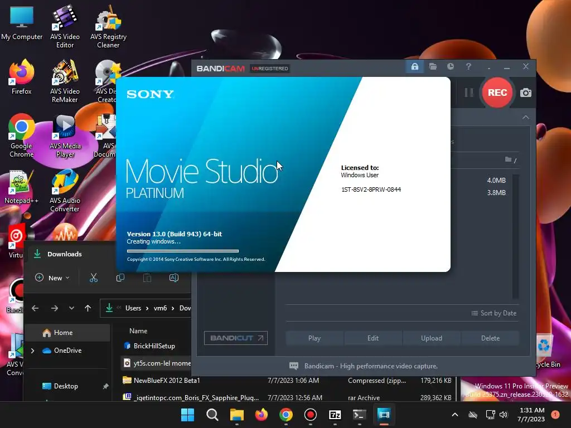This screenshot has width=571, height=428.
Task: Switch to Firefox on taskbar
Action: [261, 415]
